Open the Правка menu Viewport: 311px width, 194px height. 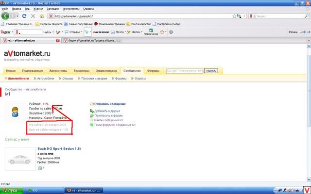point(16,9)
